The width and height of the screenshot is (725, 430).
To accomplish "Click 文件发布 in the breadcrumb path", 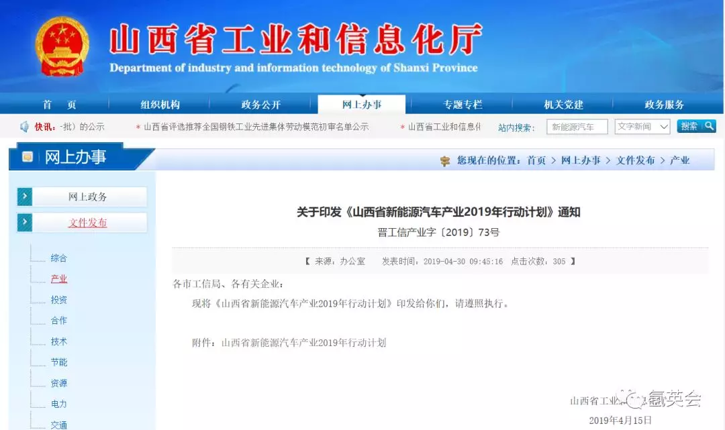I will (635, 160).
